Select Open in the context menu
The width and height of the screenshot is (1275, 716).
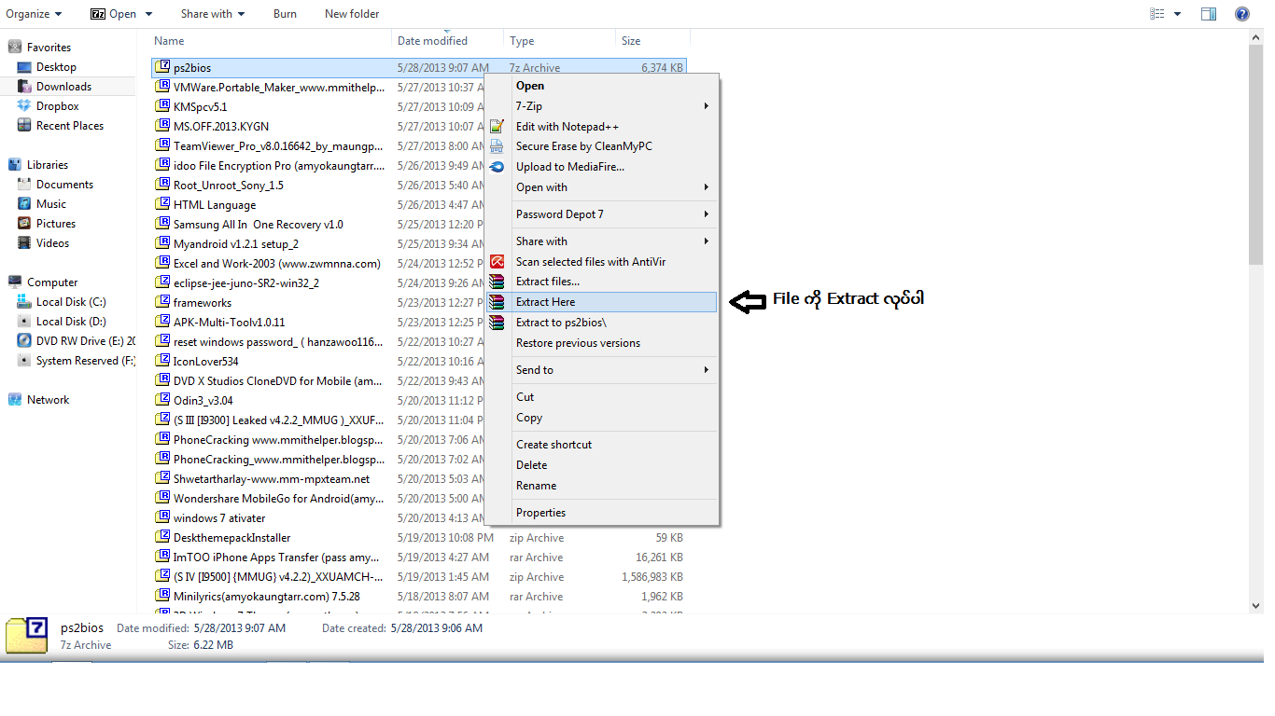point(602,86)
